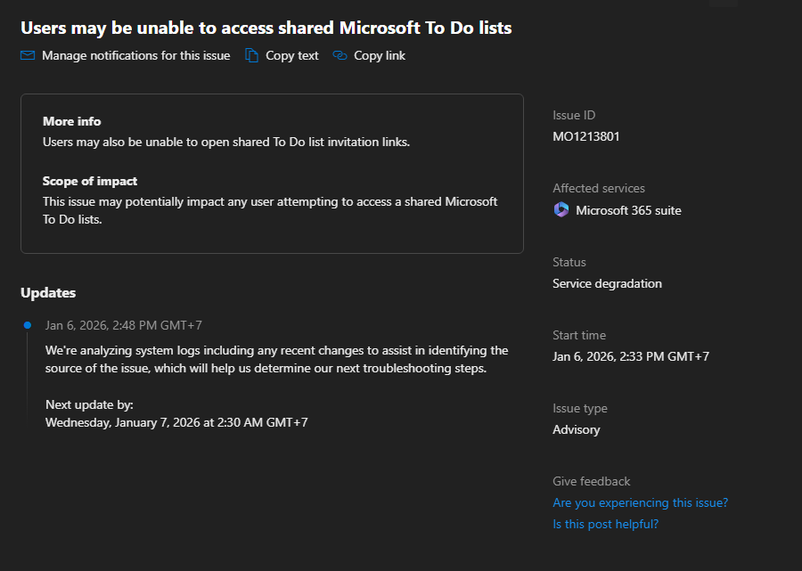Click the Advisory issue type value
This screenshot has height=571, width=802.
[576, 429]
